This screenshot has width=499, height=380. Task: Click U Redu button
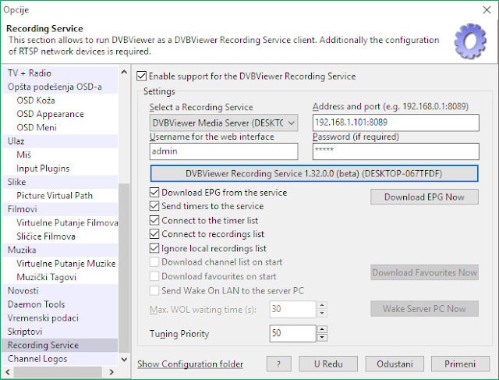328,364
